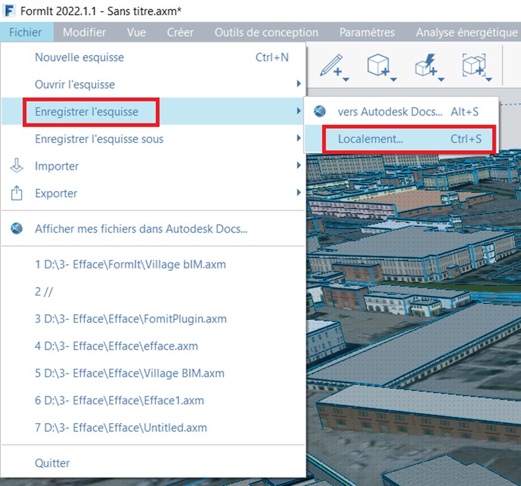Click Quitter to exit FormIt

(x=52, y=463)
